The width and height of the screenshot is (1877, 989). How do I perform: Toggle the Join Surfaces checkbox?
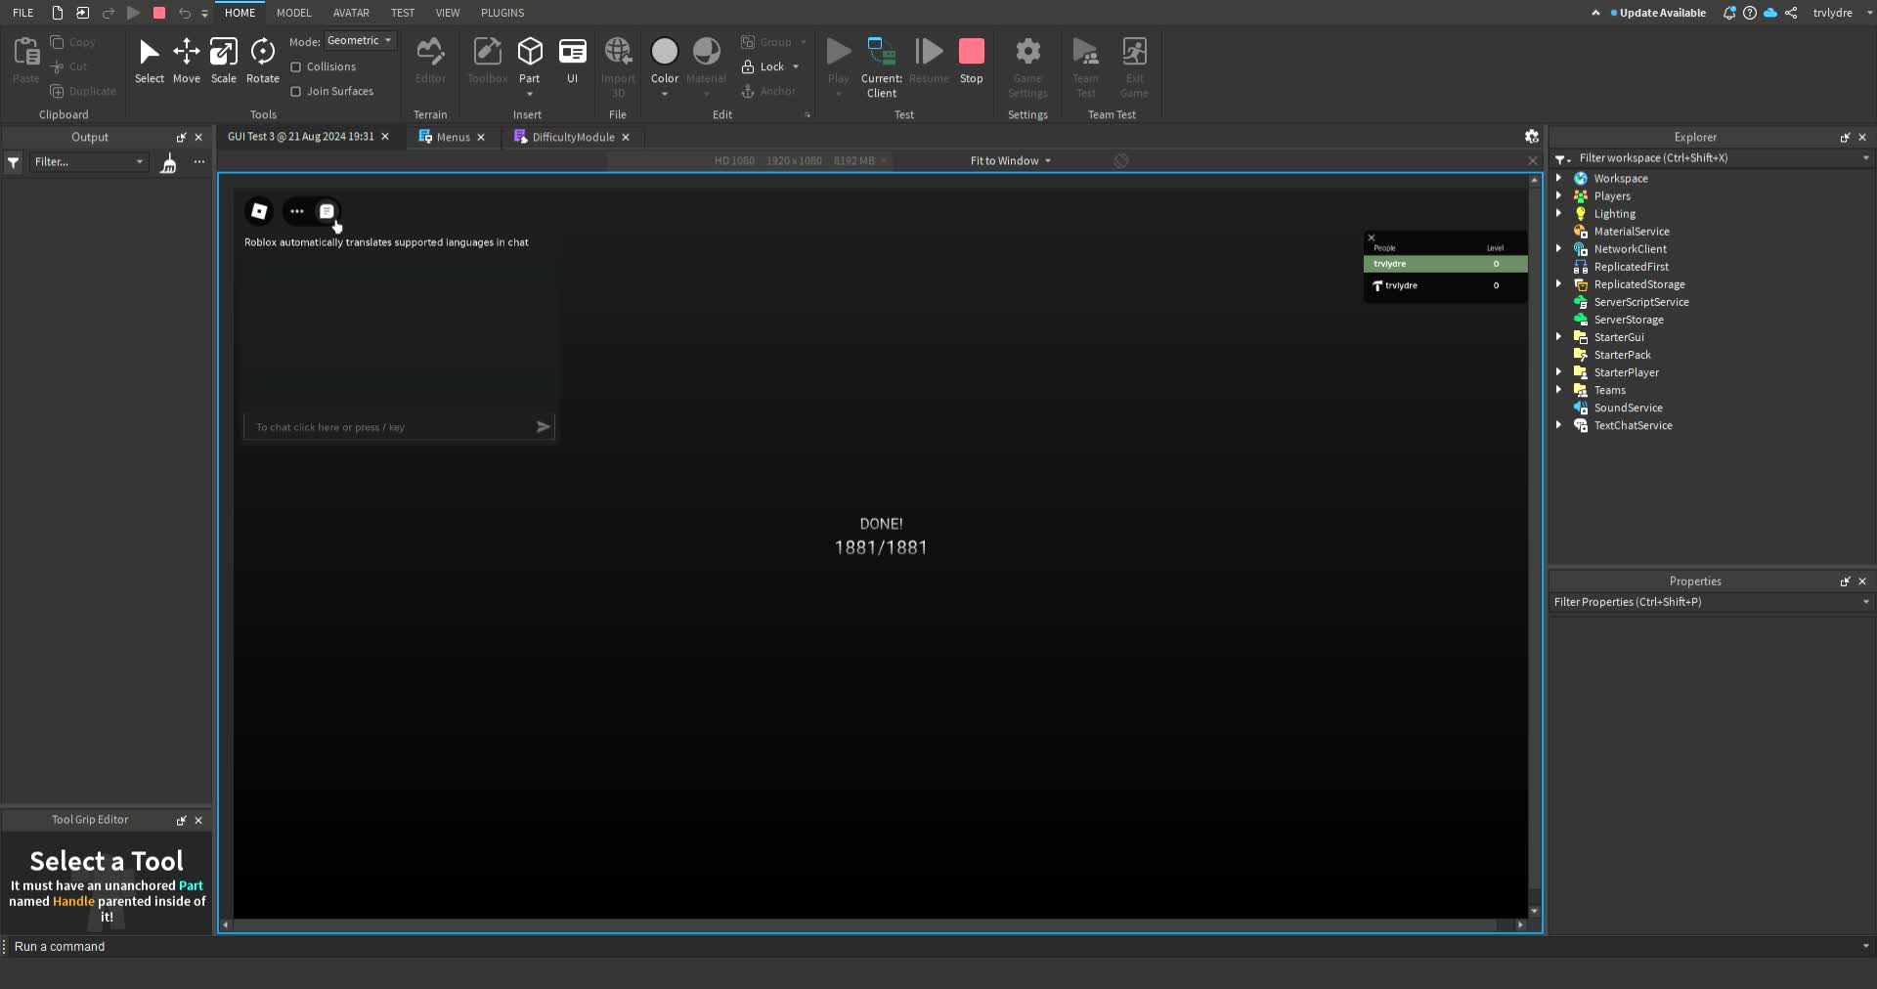pos(296,92)
